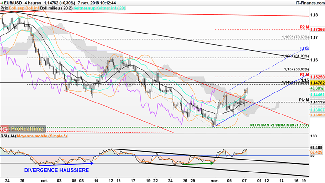
Task: Click the 'Boll sup' legend label
Action: 16,8
